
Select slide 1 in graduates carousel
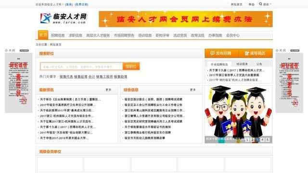pos(247,140)
